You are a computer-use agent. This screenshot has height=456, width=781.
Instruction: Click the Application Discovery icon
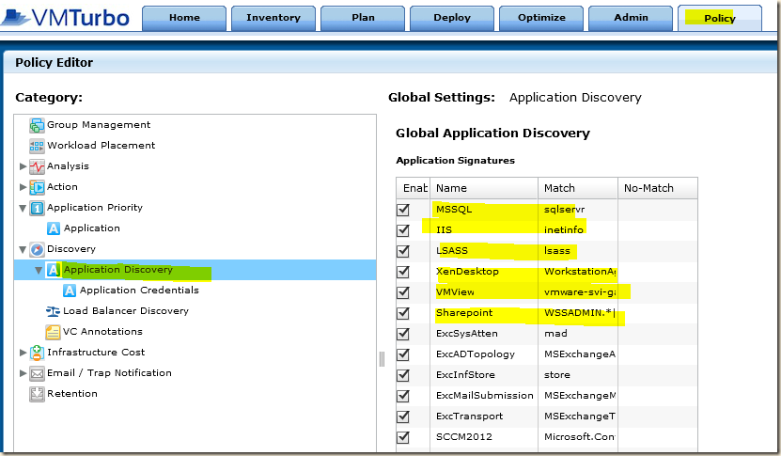54,270
